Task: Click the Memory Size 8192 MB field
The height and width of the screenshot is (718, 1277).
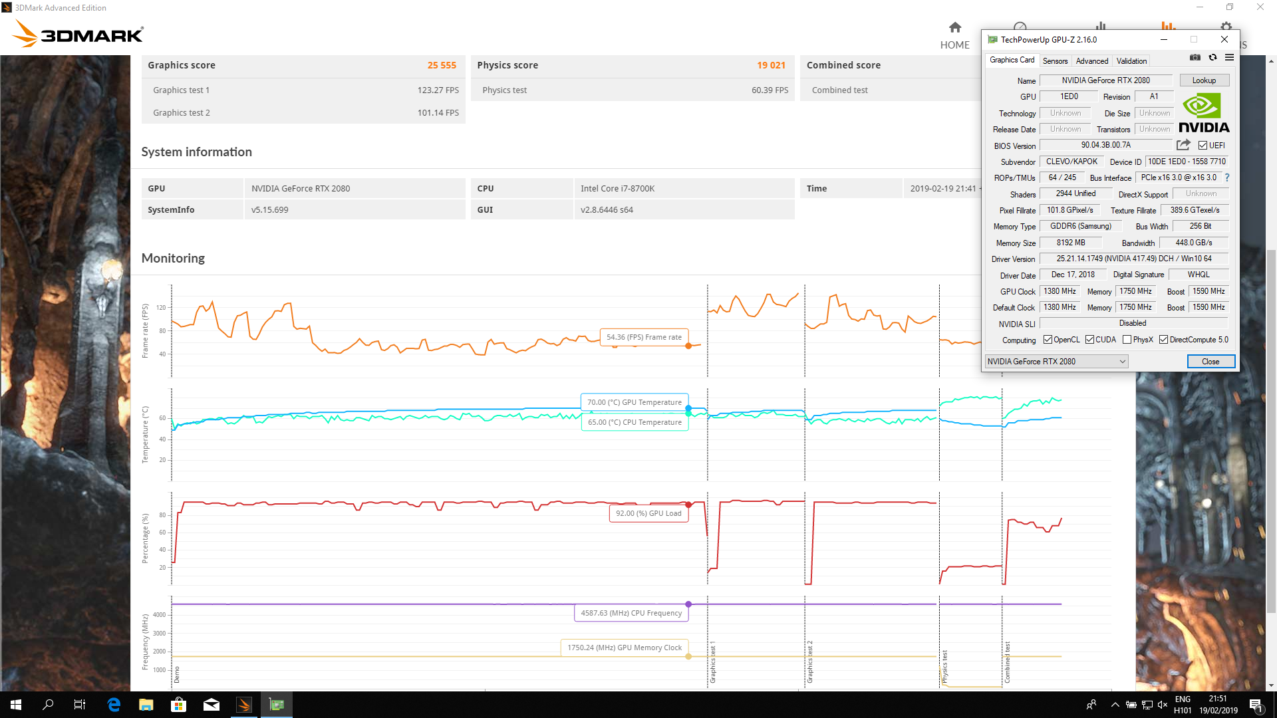Action: pyautogui.click(x=1070, y=243)
